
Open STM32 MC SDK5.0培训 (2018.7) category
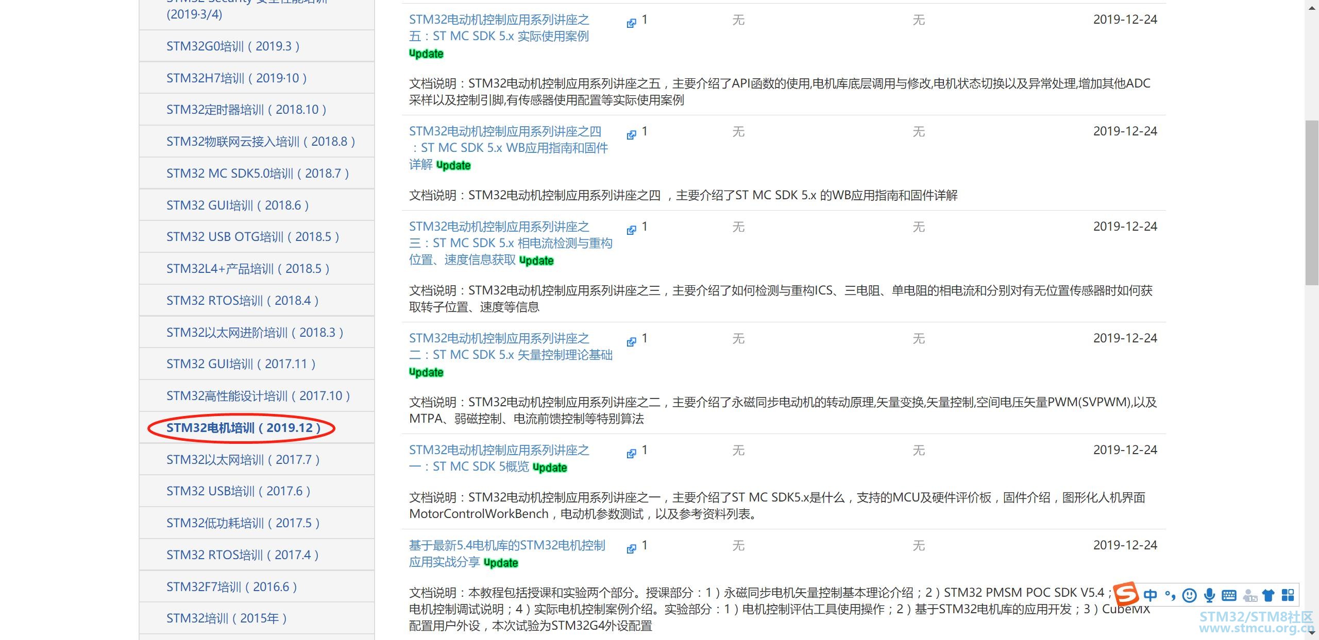pos(258,174)
